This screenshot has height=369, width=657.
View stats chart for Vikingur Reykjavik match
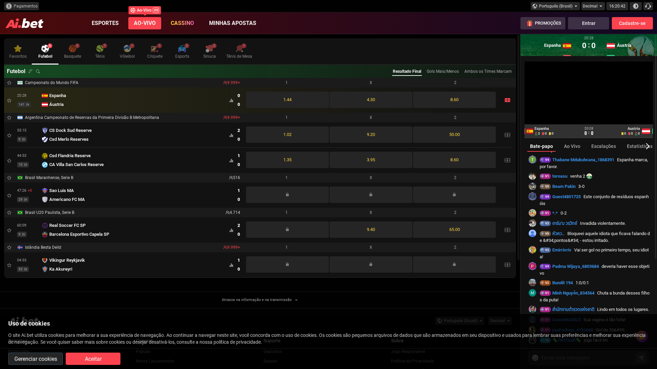click(231, 265)
